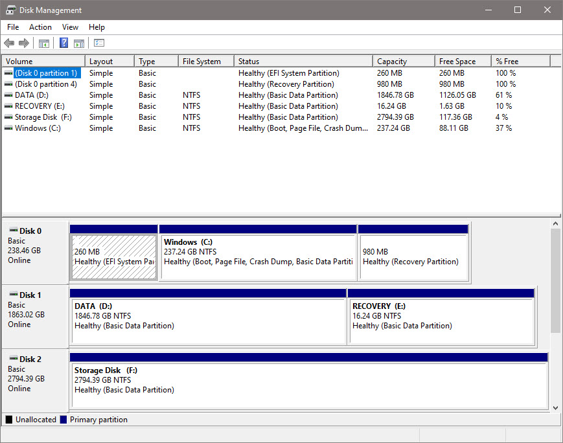Maximize the Disk Management window
Screen dimensions: 563x443
pyautogui.click(x=518, y=10)
